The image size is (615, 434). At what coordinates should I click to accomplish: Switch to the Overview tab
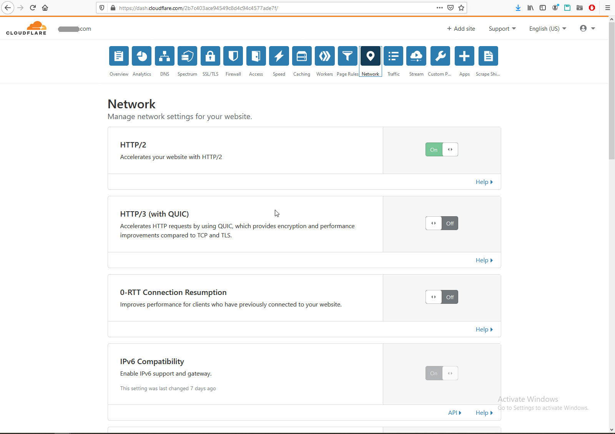[x=119, y=61]
